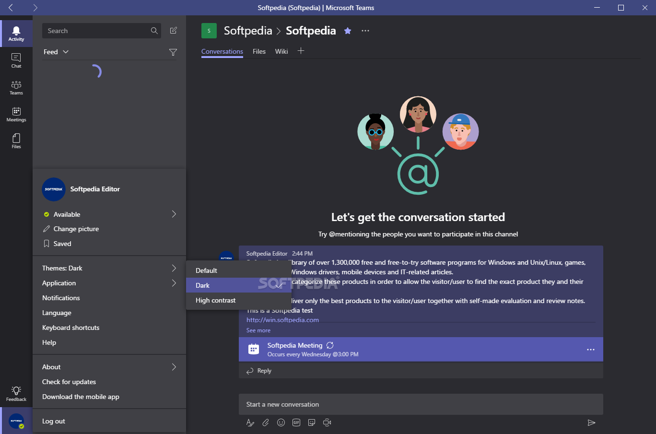Viewport: 656px width, 434px height.
Task: Click the See more link
Action: pyautogui.click(x=258, y=330)
